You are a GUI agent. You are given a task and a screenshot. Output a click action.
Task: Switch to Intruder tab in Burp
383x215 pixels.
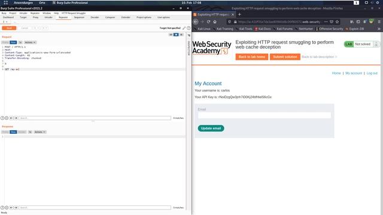48,17
